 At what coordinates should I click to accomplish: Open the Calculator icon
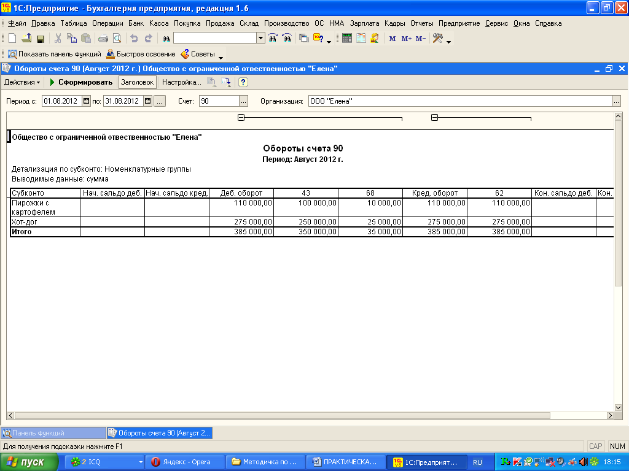click(x=347, y=39)
